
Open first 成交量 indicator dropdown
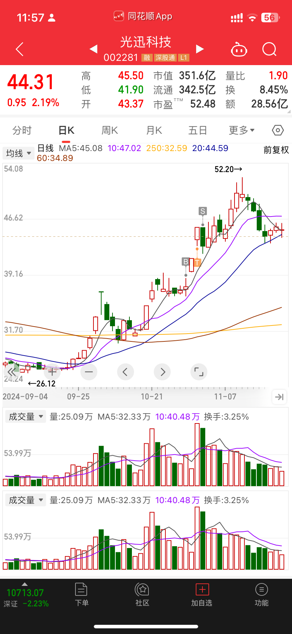pos(25,417)
